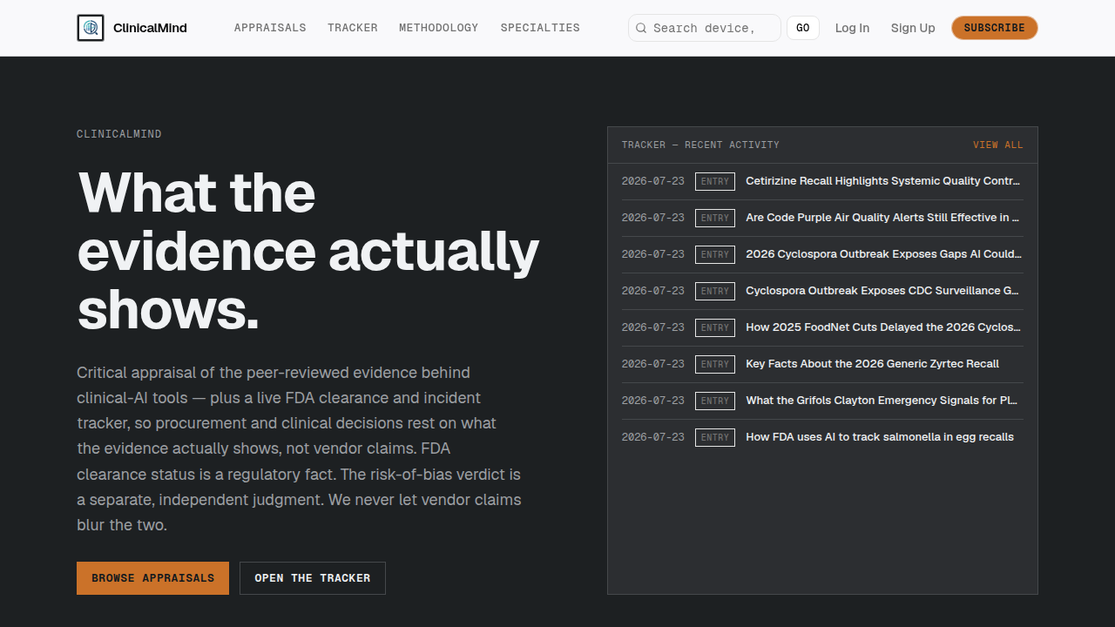Screen dimensions: 1115x627
Task: Click the 2026-07-23 date beside salmonella entry
Action: tap(653, 437)
